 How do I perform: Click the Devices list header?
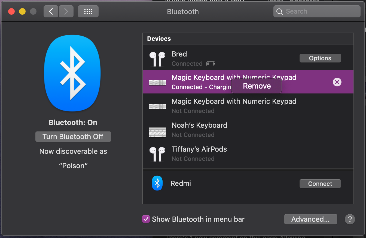(x=248, y=39)
